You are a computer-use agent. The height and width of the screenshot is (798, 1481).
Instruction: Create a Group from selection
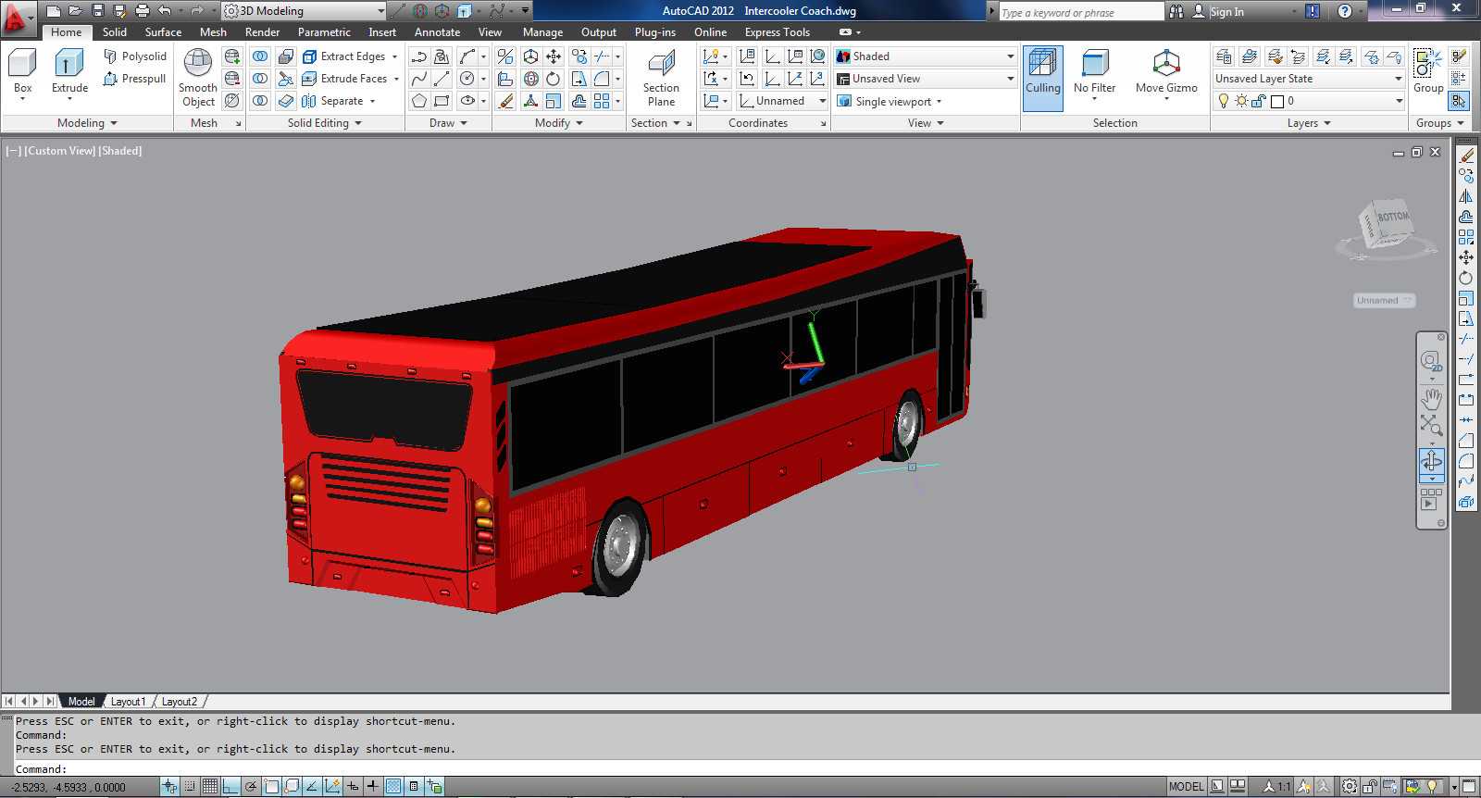pyautogui.click(x=1428, y=70)
